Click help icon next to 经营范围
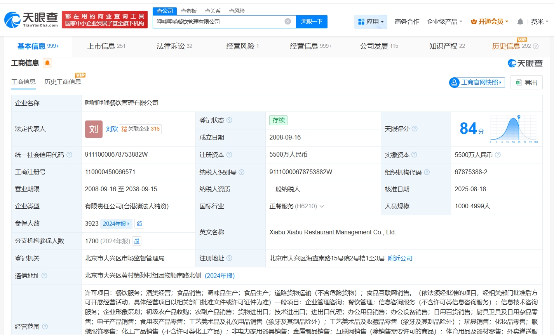The image size is (554, 335). click(x=45, y=326)
